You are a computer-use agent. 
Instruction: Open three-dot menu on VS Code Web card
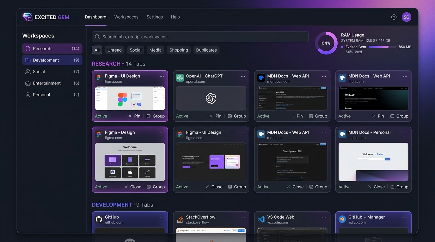point(324,218)
